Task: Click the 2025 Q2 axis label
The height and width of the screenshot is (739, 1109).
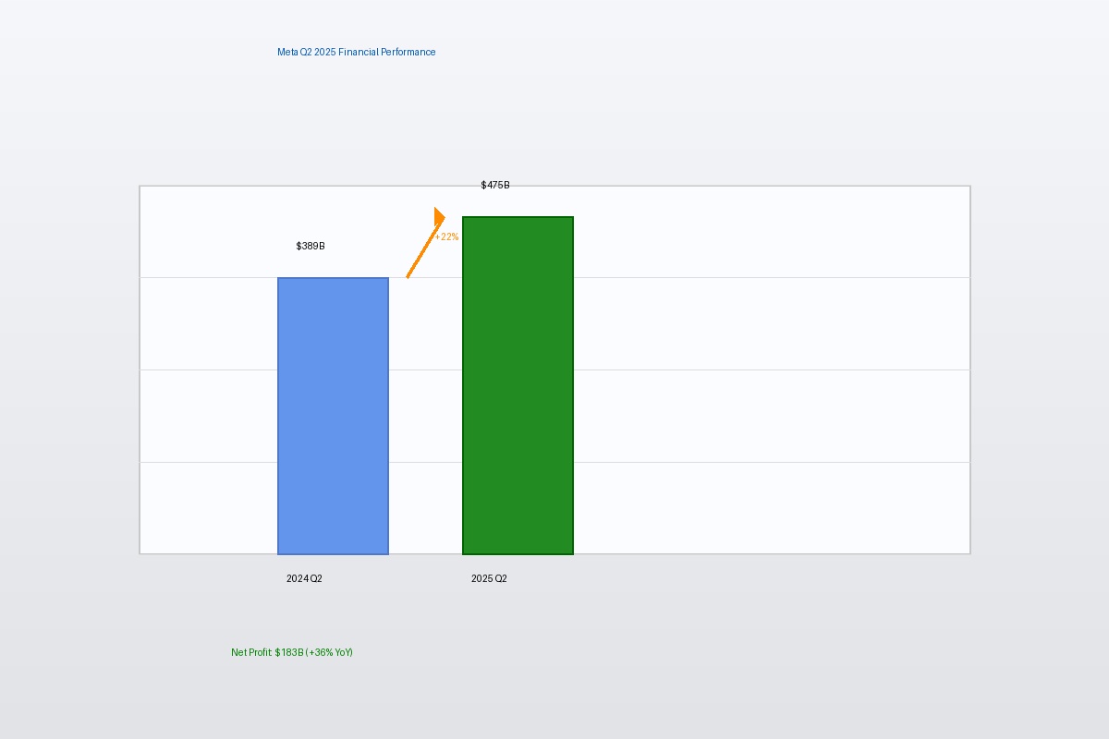Action: click(x=489, y=579)
